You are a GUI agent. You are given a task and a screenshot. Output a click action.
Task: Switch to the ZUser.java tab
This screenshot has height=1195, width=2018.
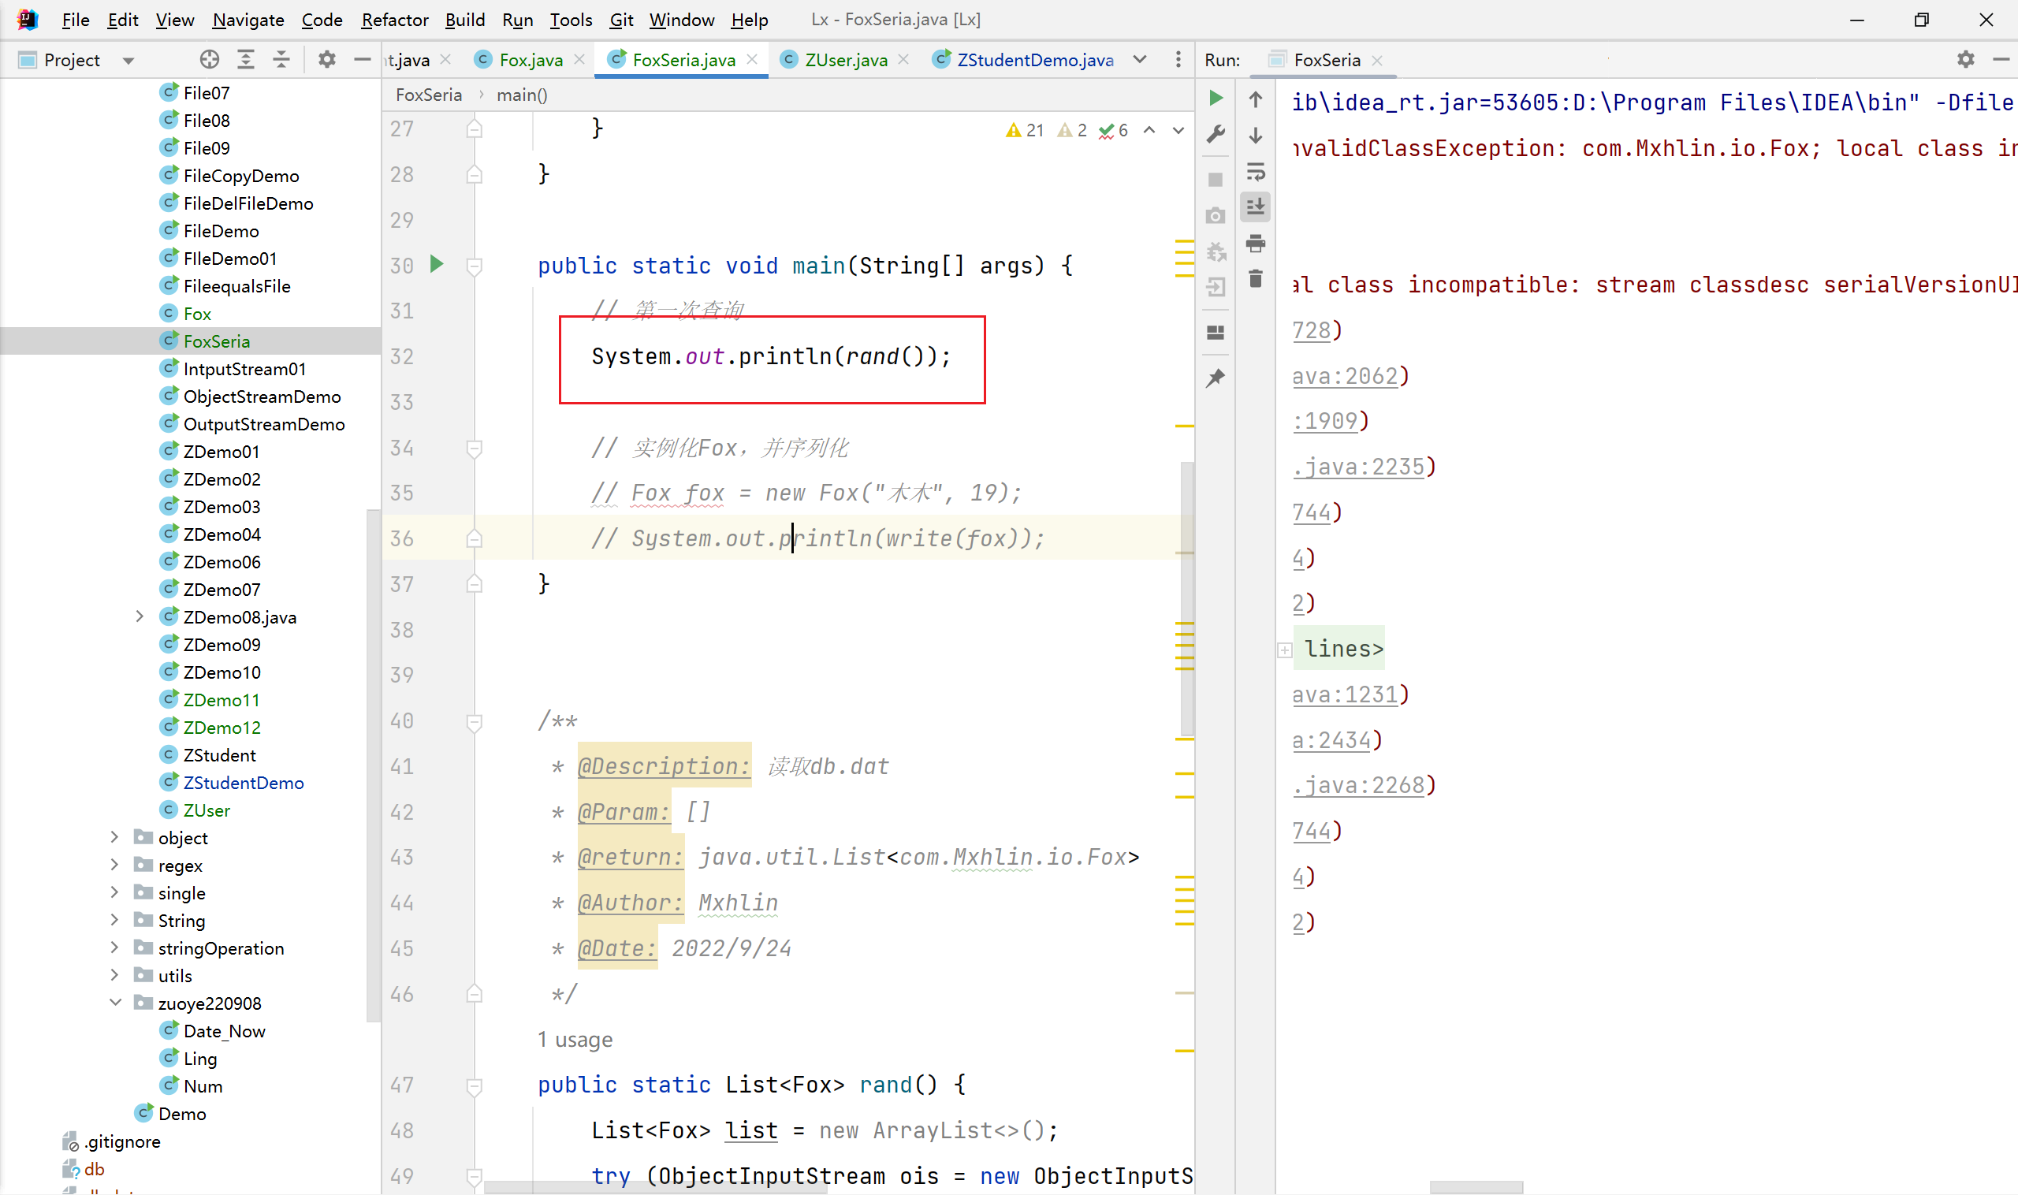846,60
